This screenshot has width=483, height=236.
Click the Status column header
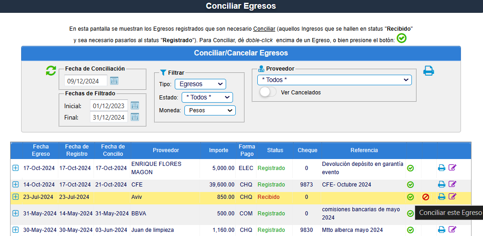click(275, 150)
